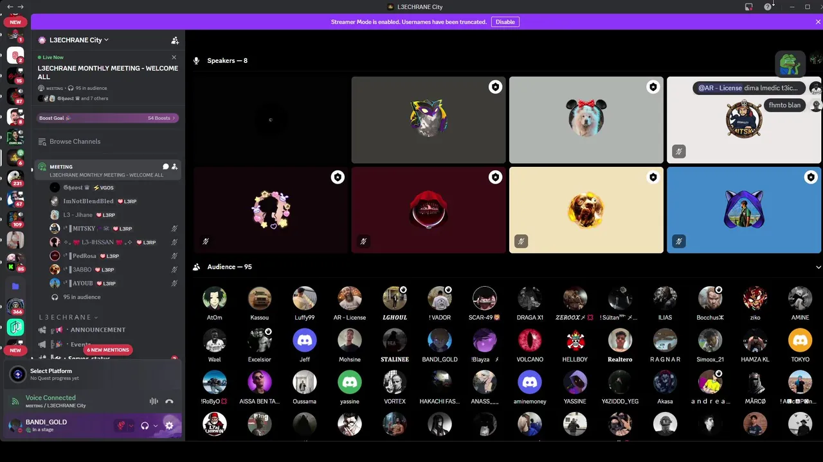
Task: Click the muted mic icon on MITSKY tile
Action: pyautogui.click(x=679, y=151)
